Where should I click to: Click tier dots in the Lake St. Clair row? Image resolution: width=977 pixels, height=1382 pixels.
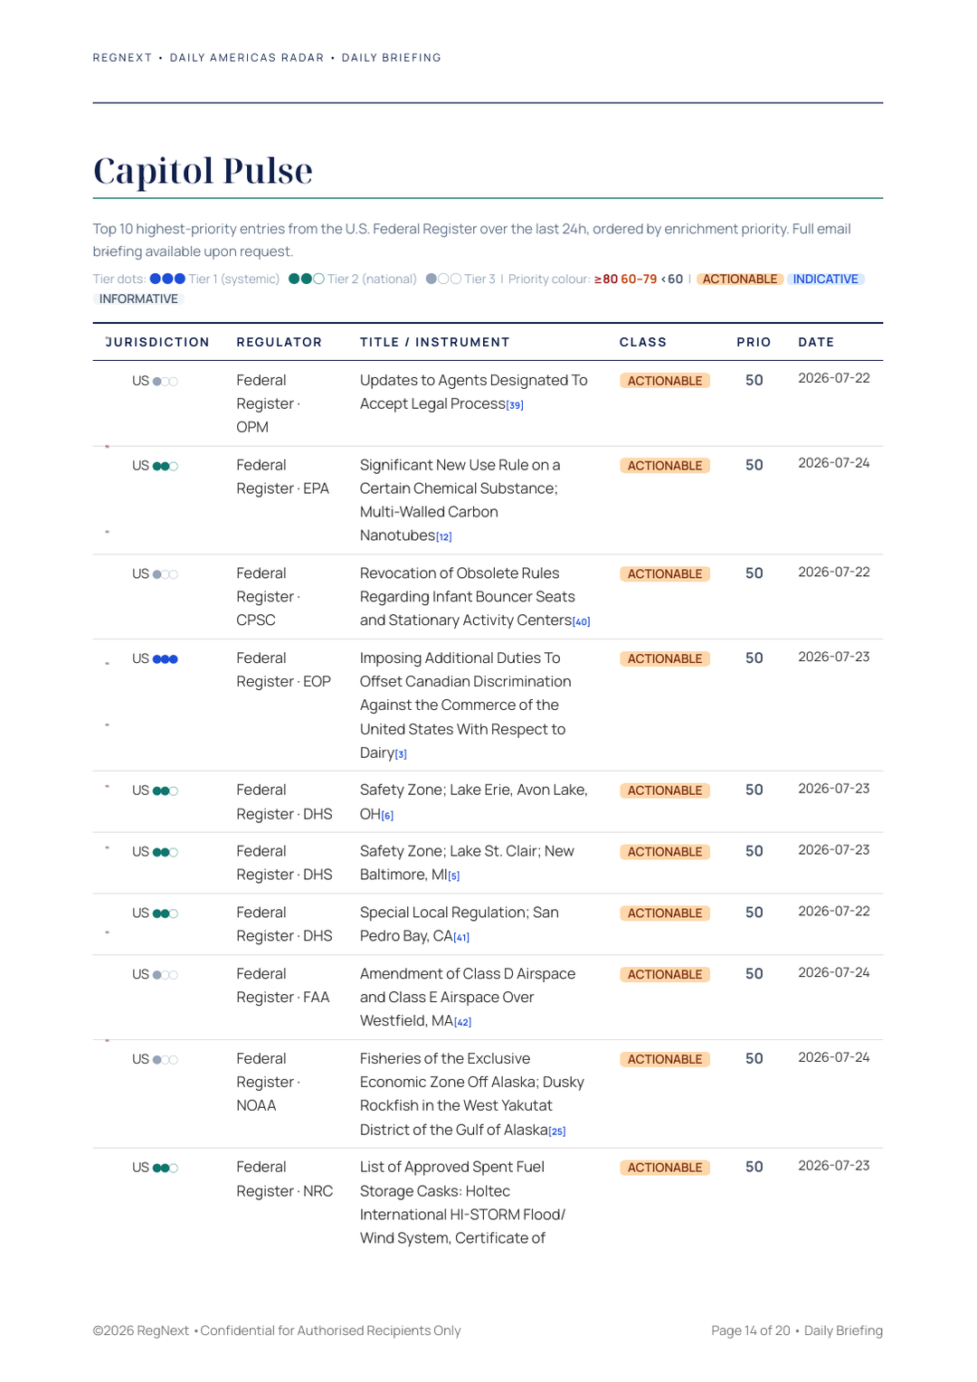(x=166, y=852)
